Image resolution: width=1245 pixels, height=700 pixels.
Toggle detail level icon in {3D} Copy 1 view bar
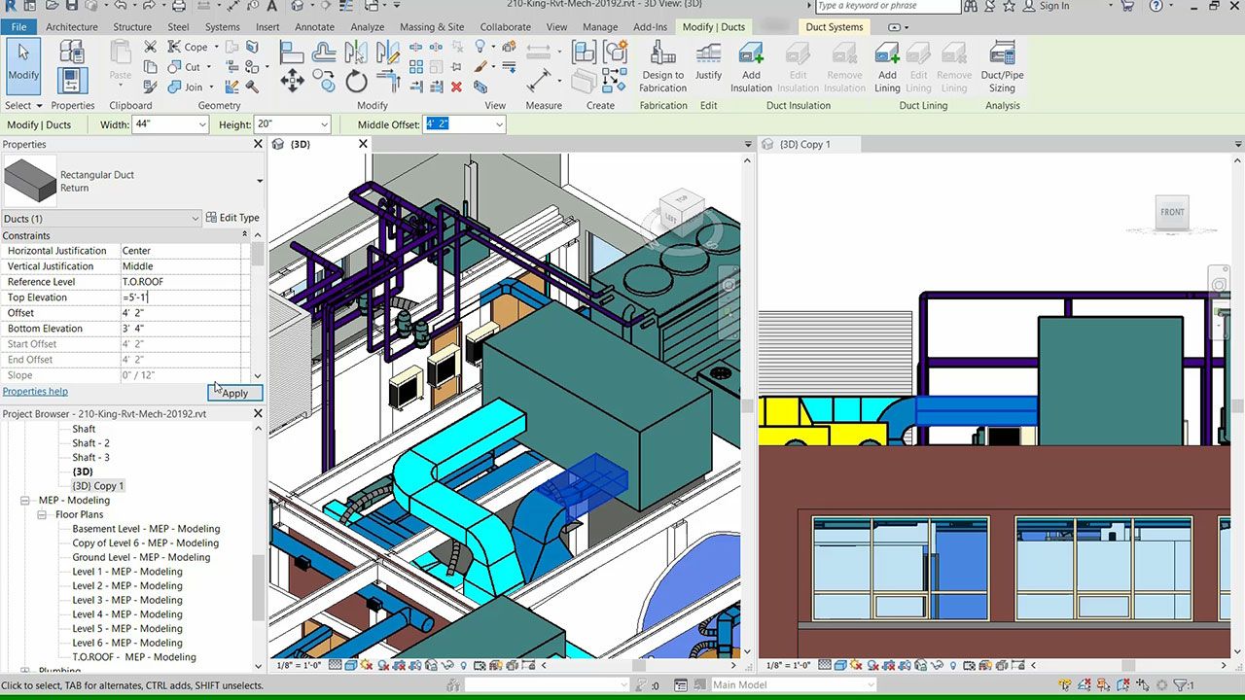pyautogui.click(x=827, y=665)
